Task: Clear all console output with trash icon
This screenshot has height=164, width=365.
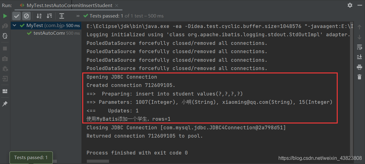Action: point(359,77)
